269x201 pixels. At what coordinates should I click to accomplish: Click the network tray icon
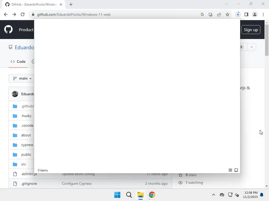coord(230,195)
